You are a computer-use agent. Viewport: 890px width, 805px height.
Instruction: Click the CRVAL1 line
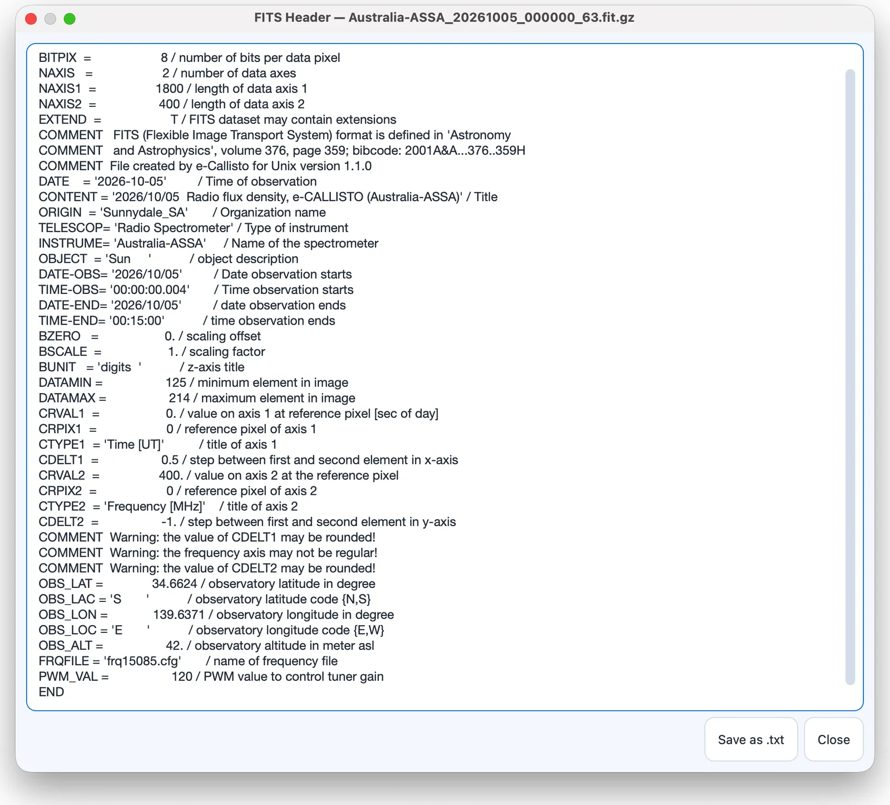click(x=238, y=414)
